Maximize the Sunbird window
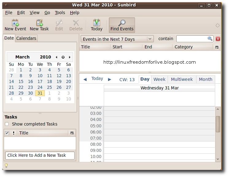Image resolution: width=229 pixels, height=177 pixels. click(x=209, y=6)
